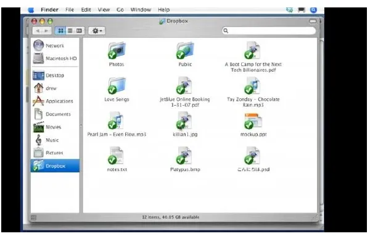Image resolution: width=370 pixels, height=236 pixels.
Task: Select the mockup.ppt file icon
Action: pyautogui.click(x=253, y=120)
